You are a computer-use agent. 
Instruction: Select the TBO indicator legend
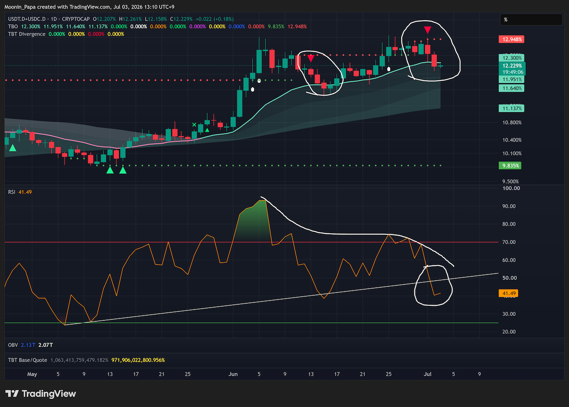point(13,26)
